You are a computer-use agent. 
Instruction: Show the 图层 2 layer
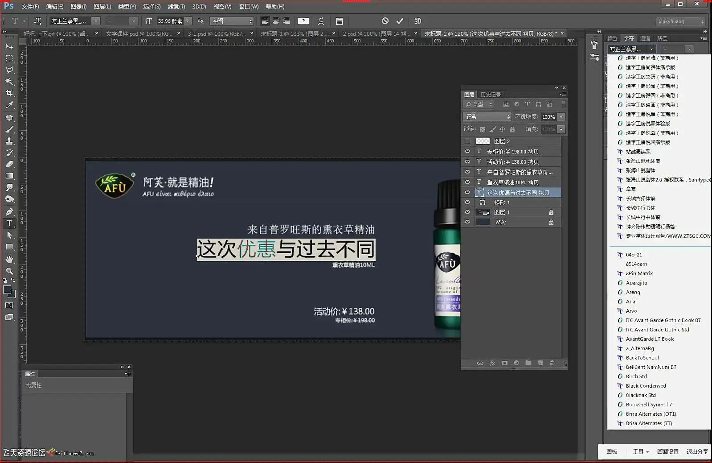pos(467,141)
